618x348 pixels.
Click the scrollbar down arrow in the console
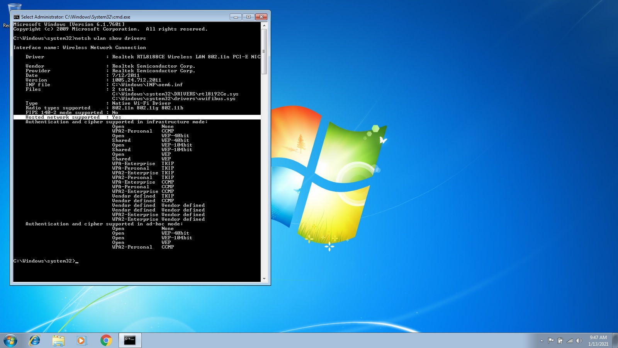click(265, 279)
